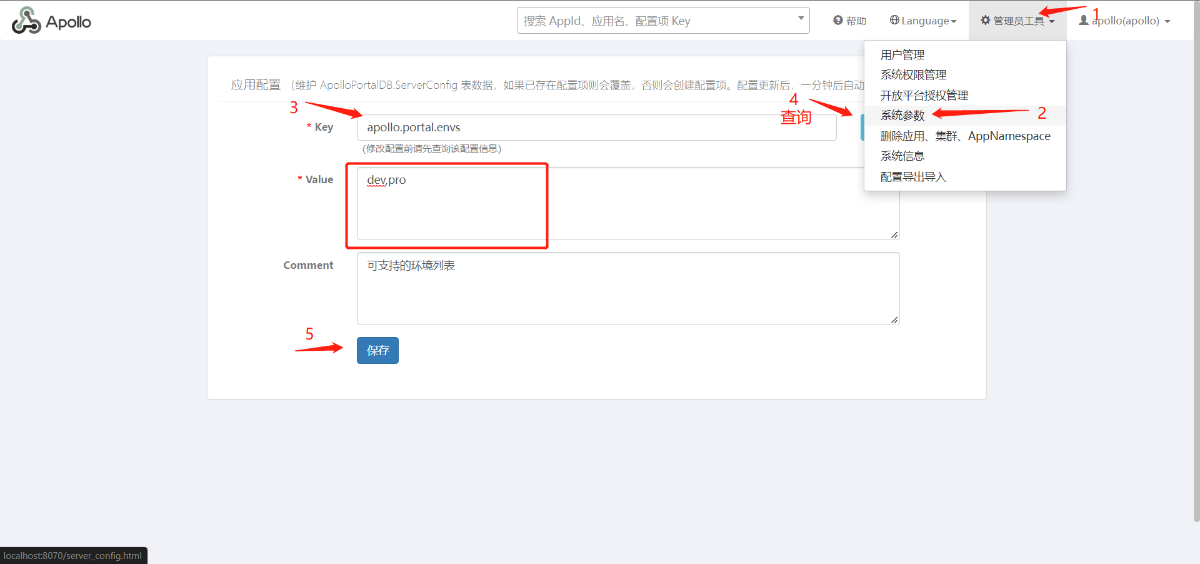Select 系统权限管理 menu item

click(x=913, y=75)
